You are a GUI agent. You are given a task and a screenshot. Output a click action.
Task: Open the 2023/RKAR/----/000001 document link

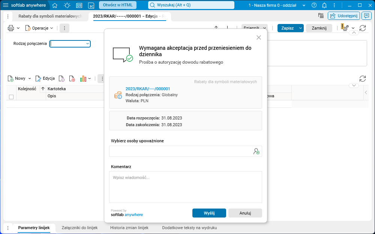click(148, 89)
